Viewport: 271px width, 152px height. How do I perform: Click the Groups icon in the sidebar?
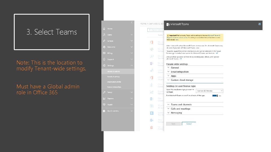click(104, 41)
